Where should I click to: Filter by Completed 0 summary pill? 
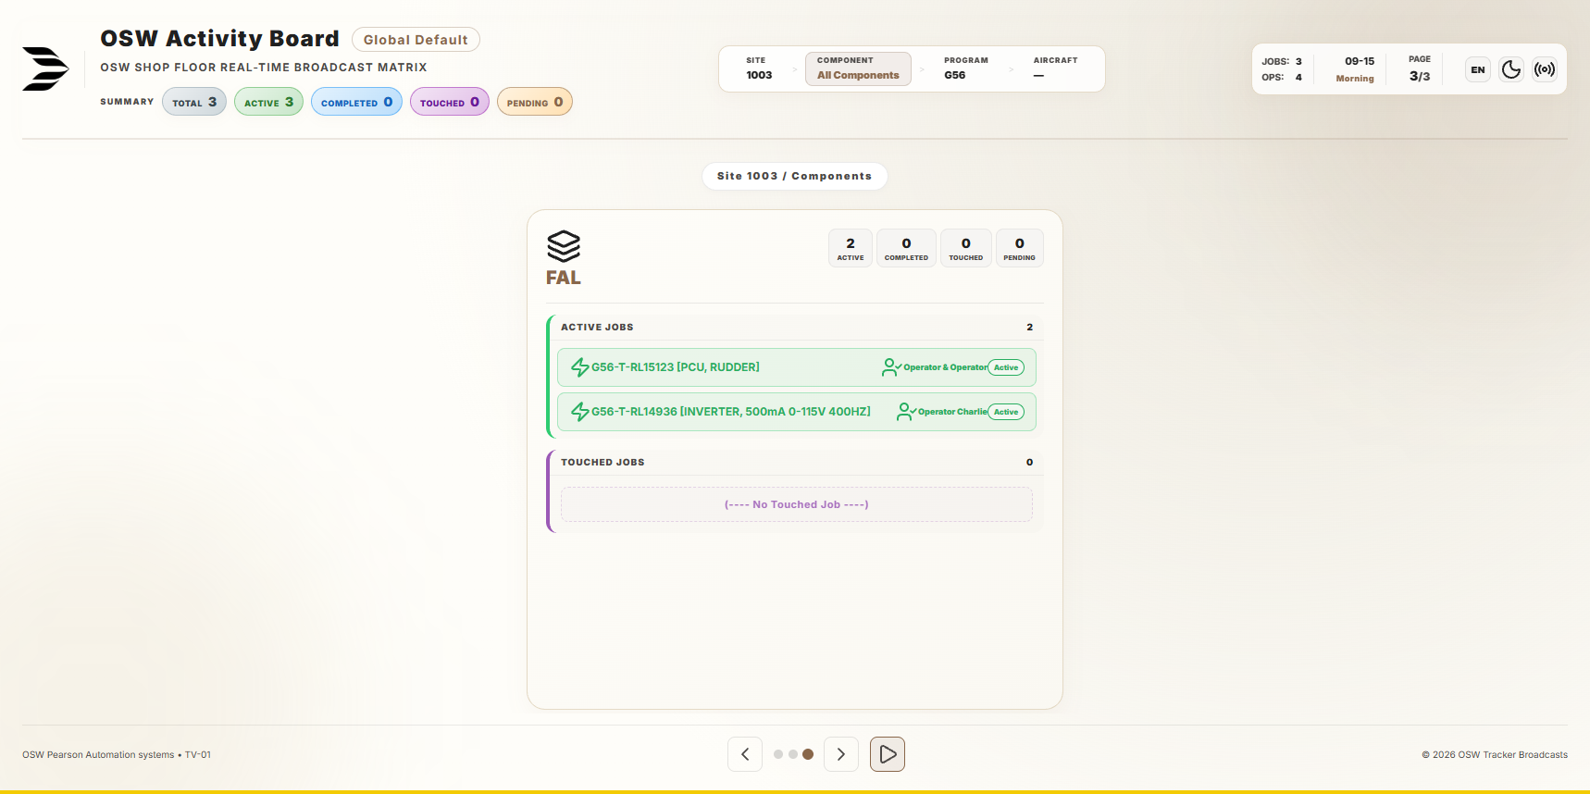coord(356,102)
